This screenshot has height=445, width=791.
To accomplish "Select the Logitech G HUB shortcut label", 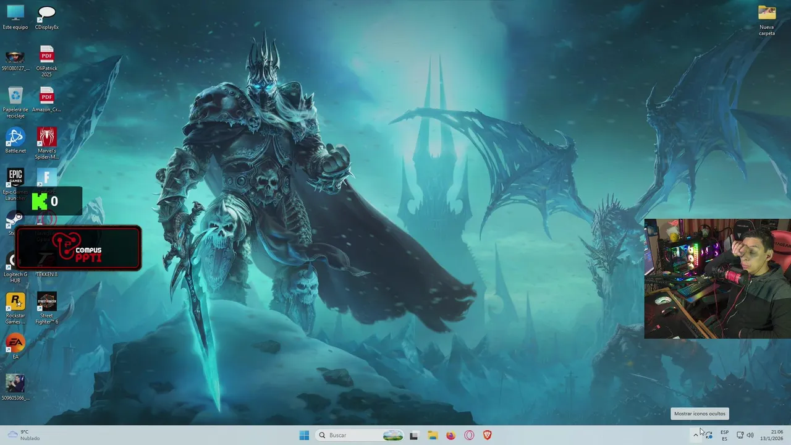I will point(15,278).
